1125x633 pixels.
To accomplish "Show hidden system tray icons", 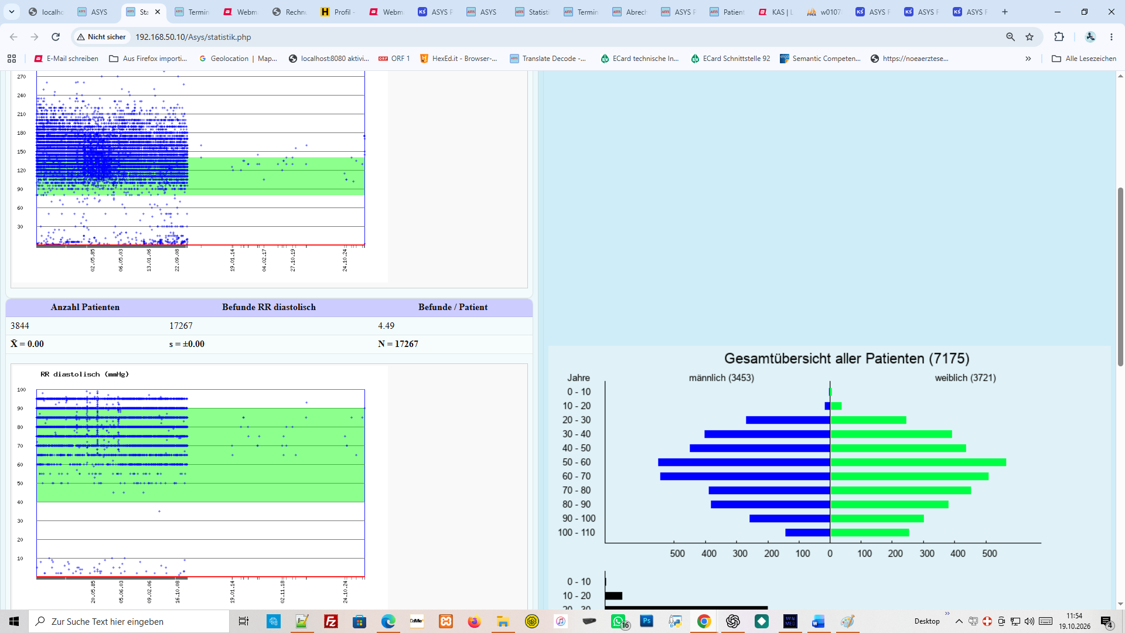I will (959, 621).
